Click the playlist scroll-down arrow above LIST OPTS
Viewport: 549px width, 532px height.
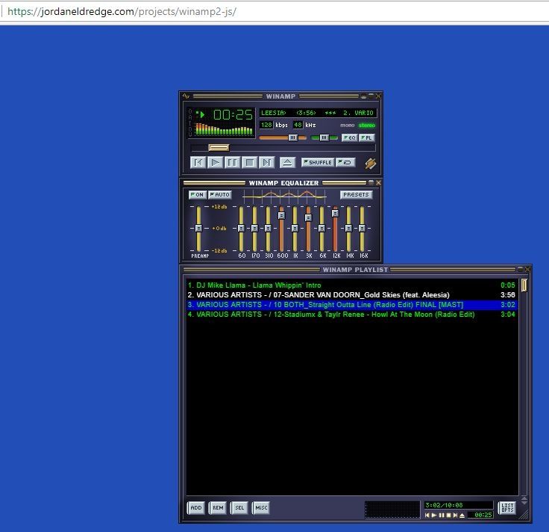point(524,503)
